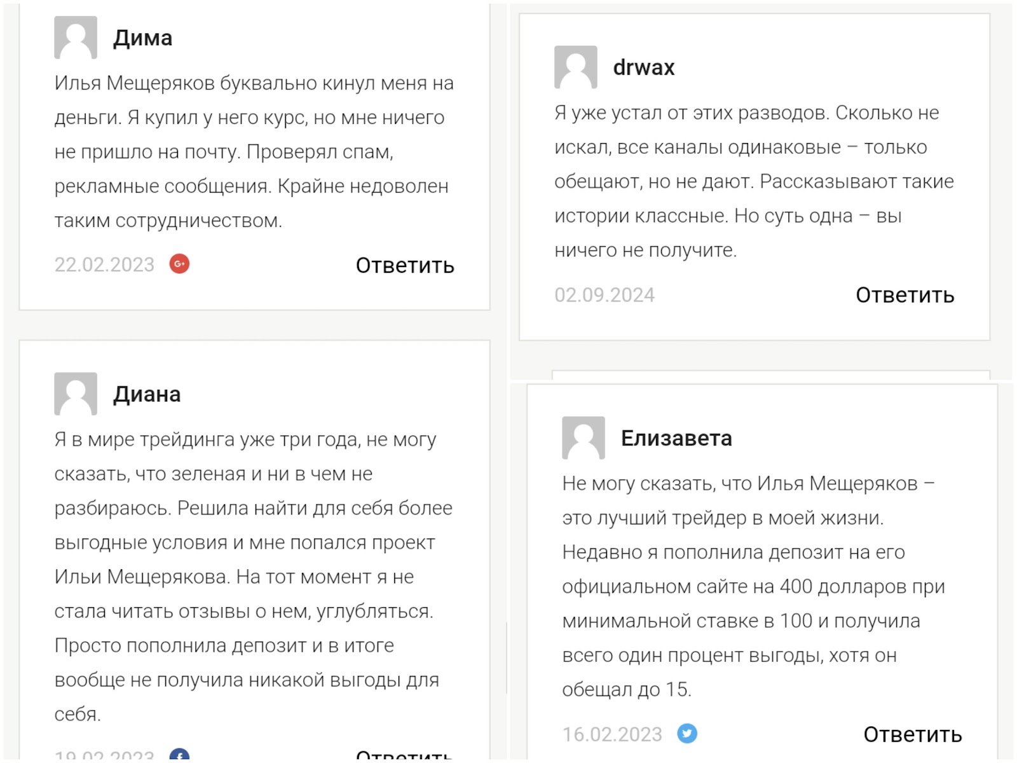Reply to Елизавета's review via Ответить
The image size is (1017, 763).
click(x=912, y=734)
